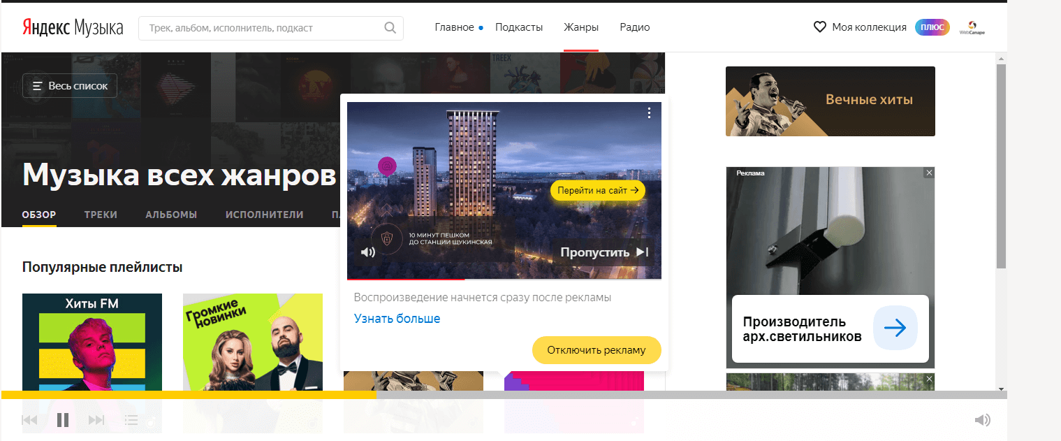Screen dimensions: 1061x441
Task: Click the Отключить рекламу button
Action: tap(597, 350)
